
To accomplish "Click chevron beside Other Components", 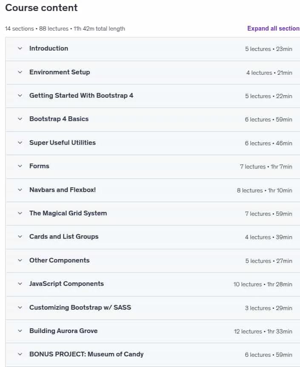I will point(20,260).
